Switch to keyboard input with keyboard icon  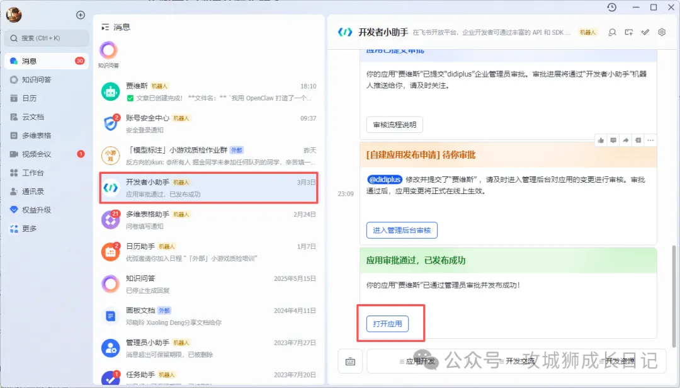(350, 361)
